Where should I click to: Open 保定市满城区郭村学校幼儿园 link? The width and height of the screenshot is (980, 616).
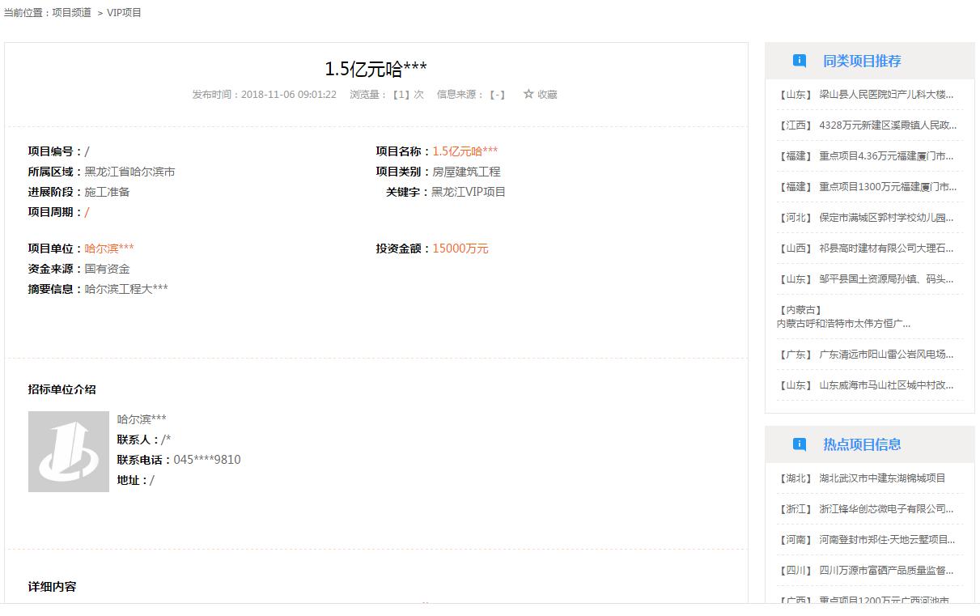886,217
